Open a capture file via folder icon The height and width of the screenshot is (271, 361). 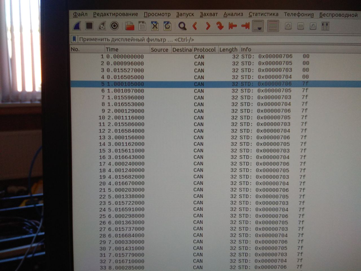130,26
